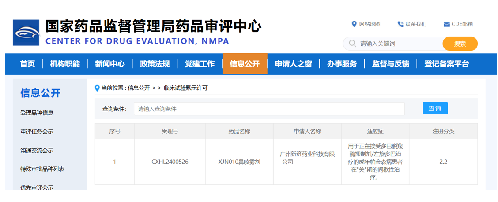The height and width of the screenshot is (202, 498).
Task: Open 受理品种信息 in sidebar
Action: point(37,113)
